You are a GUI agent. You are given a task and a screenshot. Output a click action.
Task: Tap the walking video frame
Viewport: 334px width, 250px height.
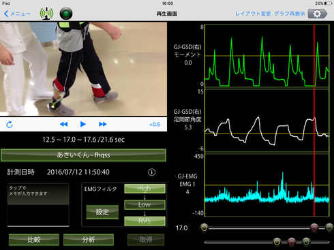click(83, 69)
